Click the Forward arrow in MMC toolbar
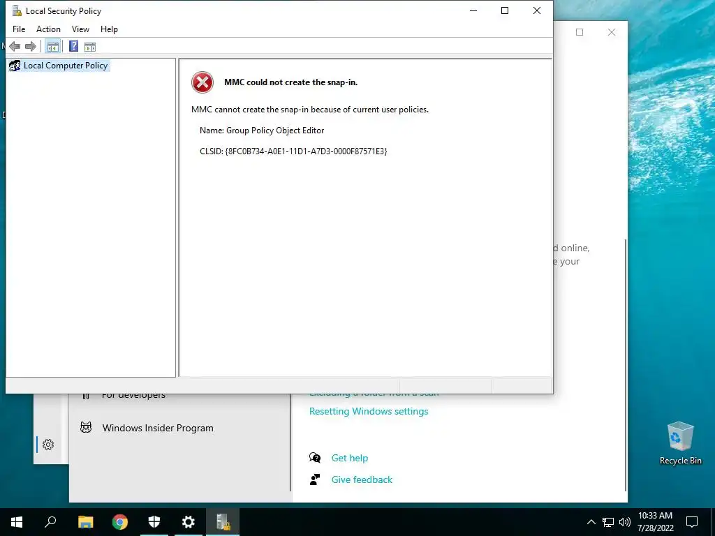715x536 pixels. [31, 47]
